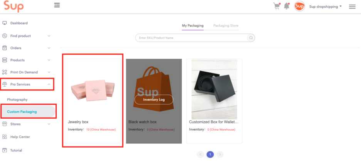
Task: Select the Find product menu label
Action: click(20, 36)
